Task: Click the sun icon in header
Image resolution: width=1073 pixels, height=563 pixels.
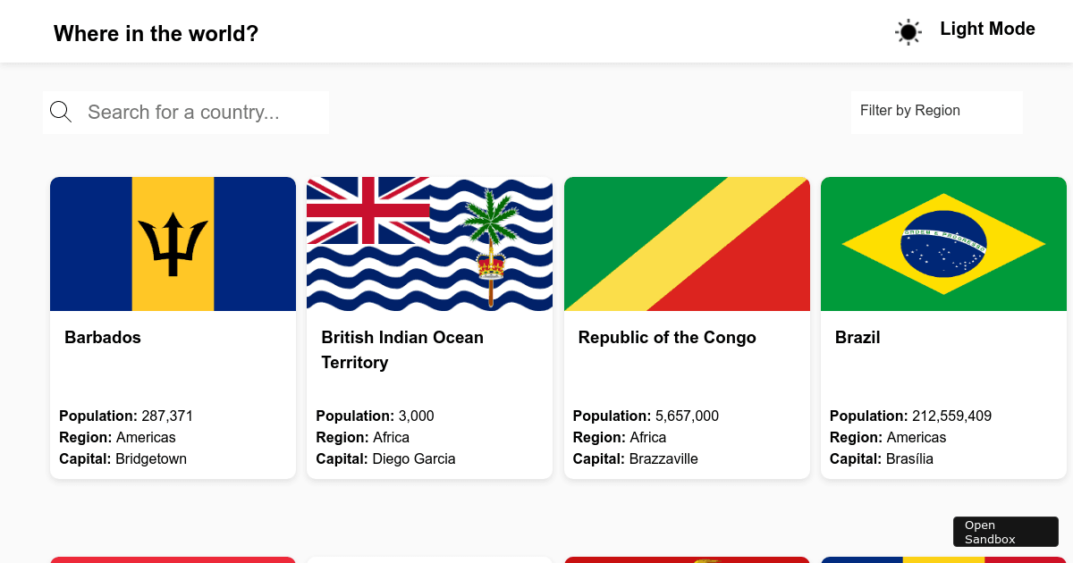Action: pos(908,32)
